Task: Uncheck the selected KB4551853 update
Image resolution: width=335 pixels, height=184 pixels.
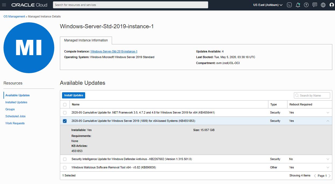Action: click(64, 121)
